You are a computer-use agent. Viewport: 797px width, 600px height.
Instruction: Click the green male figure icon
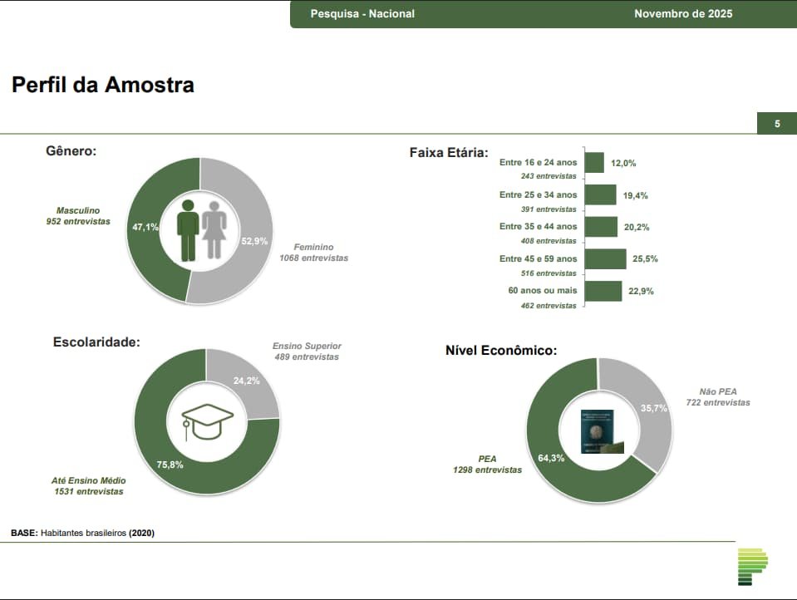point(188,230)
